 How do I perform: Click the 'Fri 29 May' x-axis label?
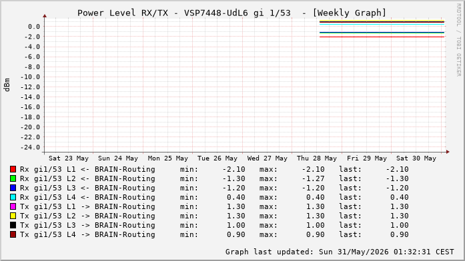[x=366, y=158]
